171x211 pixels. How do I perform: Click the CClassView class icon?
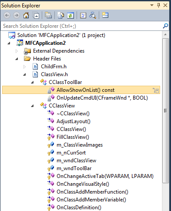[x=44, y=106]
